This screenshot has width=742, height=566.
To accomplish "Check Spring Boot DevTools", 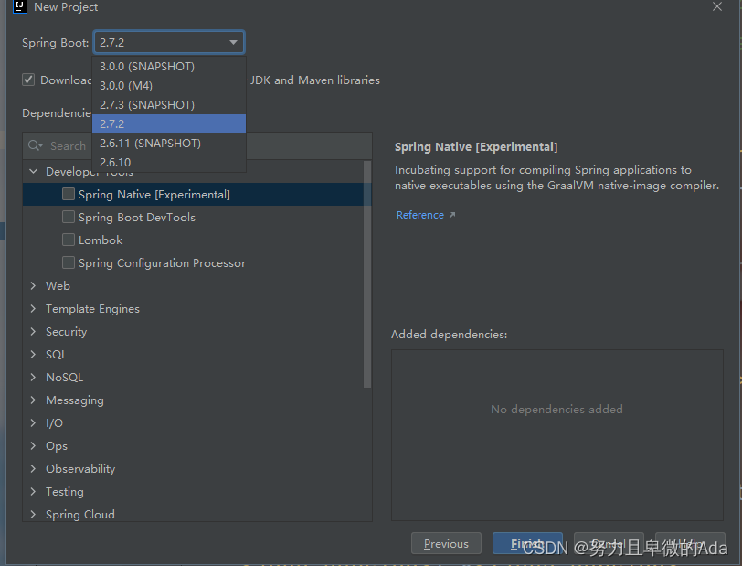I will click(x=69, y=217).
